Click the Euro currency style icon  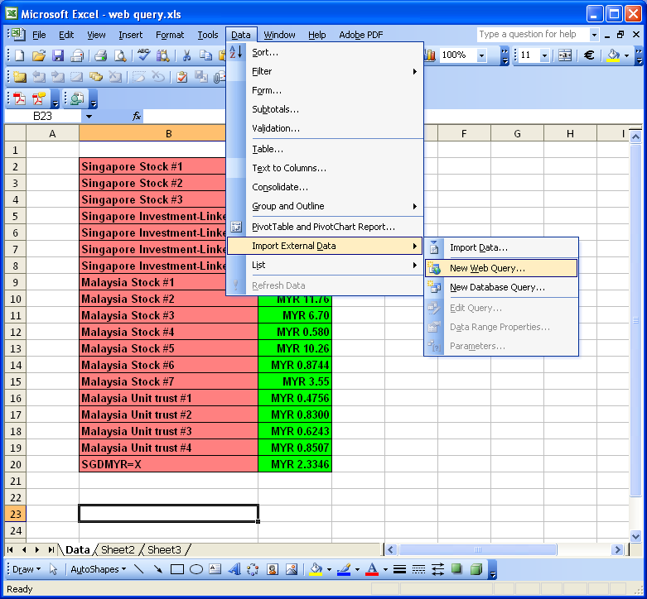click(x=589, y=55)
